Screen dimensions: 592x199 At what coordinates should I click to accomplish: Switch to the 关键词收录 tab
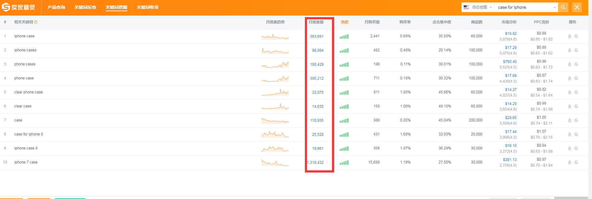[147, 7]
